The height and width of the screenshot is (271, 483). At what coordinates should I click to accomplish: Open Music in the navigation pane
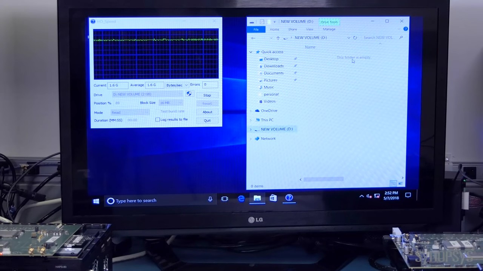click(x=269, y=87)
